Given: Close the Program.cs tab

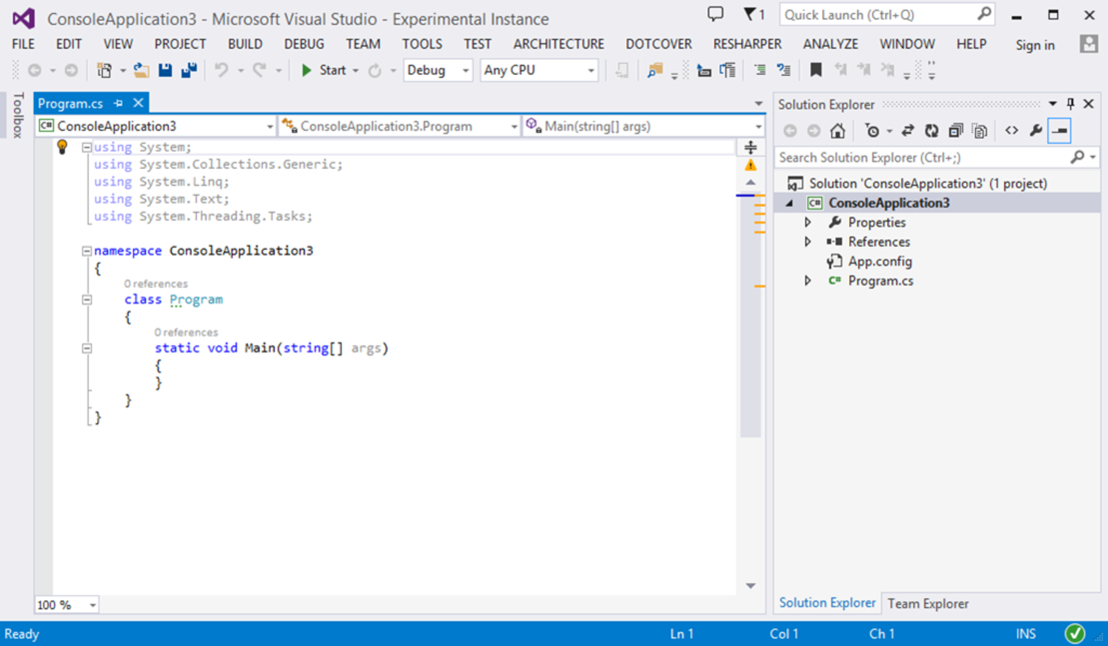Looking at the screenshot, I should point(138,103).
